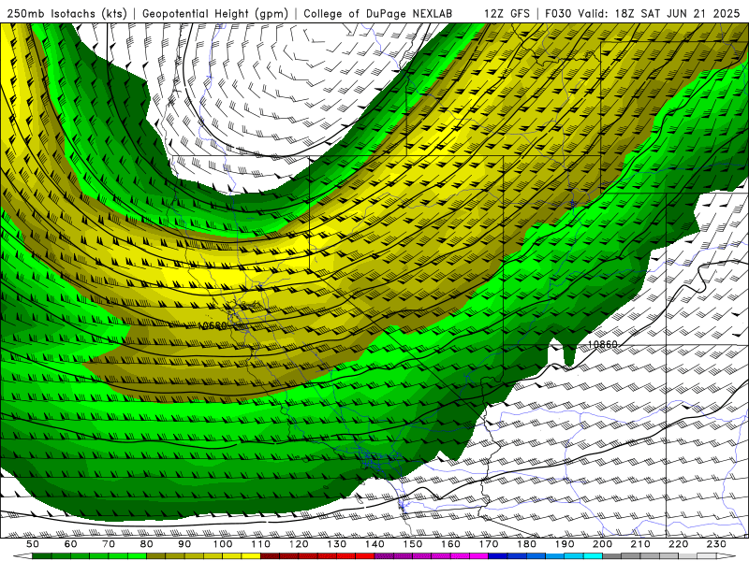Click the 130 value on the color scale
This screenshot has width=749, height=561.
pyautogui.click(x=337, y=544)
